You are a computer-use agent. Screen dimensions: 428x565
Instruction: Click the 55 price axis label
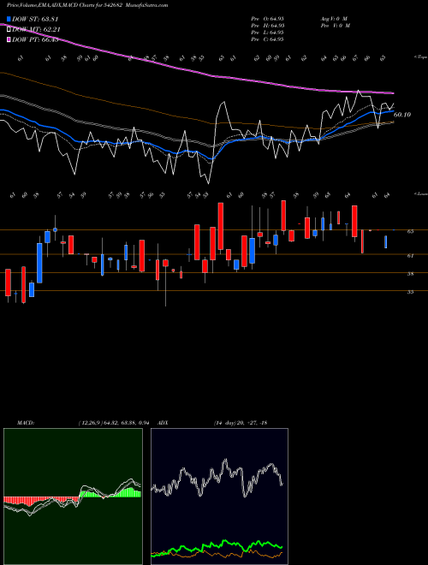pyautogui.click(x=410, y=292)
